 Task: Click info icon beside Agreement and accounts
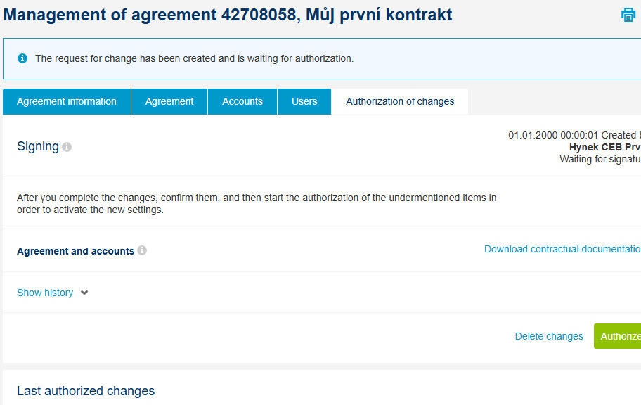pos(142,250)
